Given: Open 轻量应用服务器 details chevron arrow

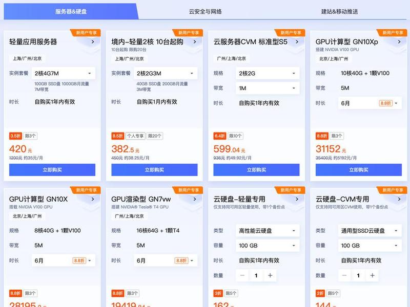Looking at the screenshot, I should click(x=93, y=42).
